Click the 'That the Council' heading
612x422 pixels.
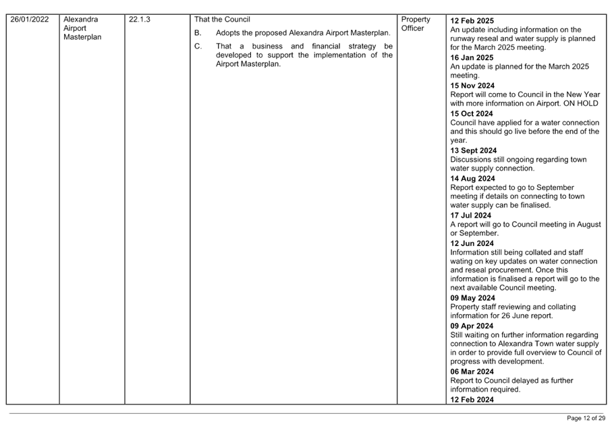tap(222, 20)
